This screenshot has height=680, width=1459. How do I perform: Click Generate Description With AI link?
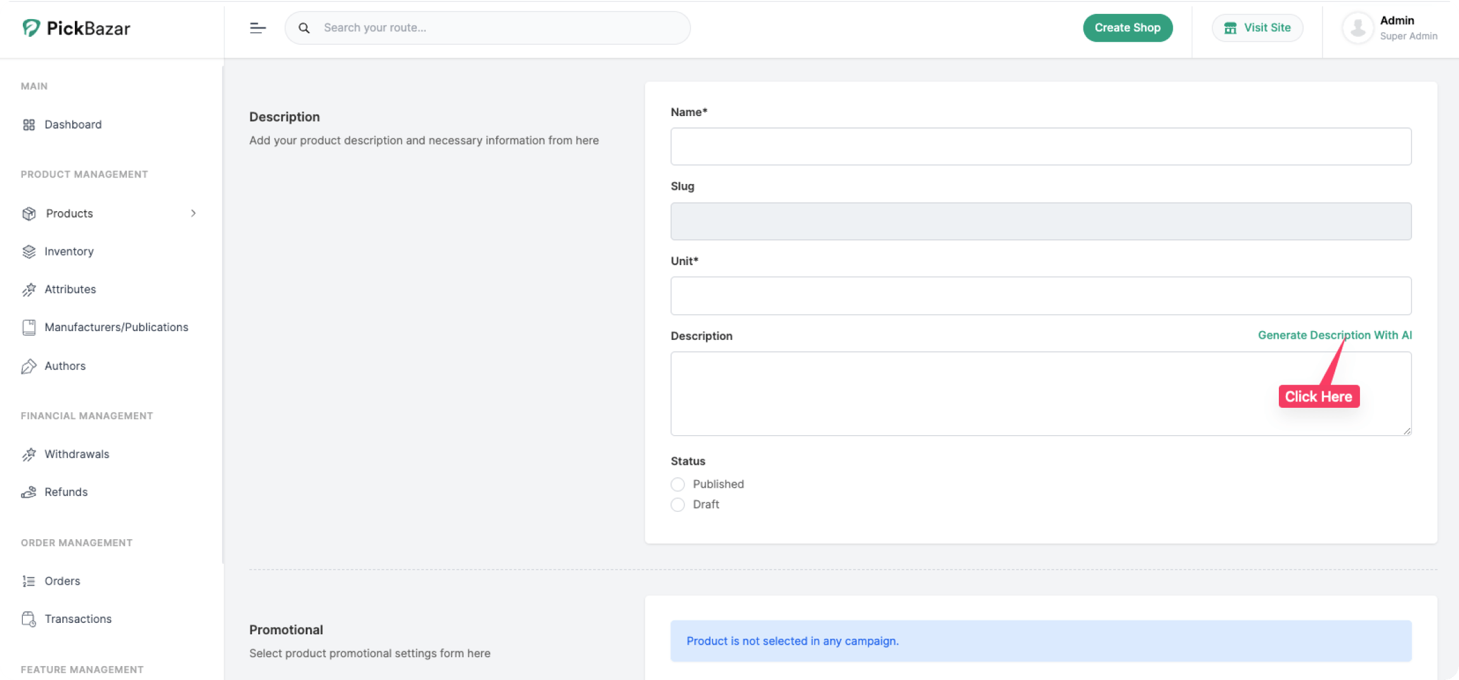1335,335
